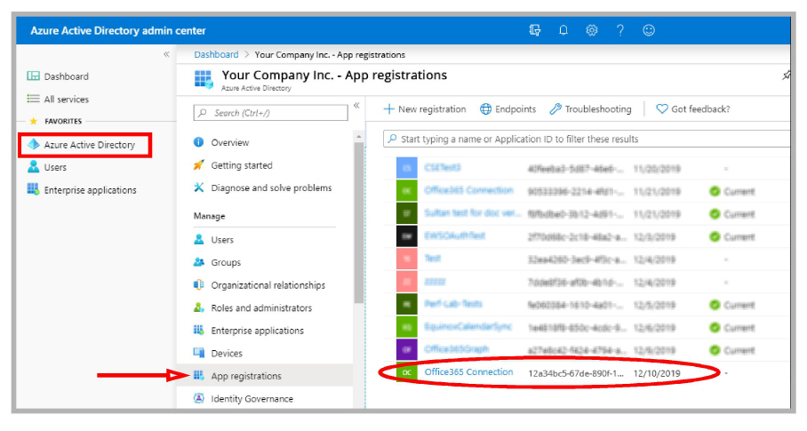Screen dimensions: 807x431
Task: Open Devices under Manage
Action: (227, 354)
